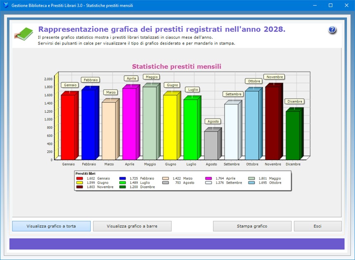Click the Prestiti libri legend heading

[85, 174]
